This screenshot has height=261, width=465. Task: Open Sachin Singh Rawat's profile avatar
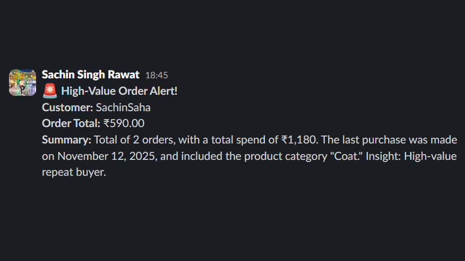22,82
